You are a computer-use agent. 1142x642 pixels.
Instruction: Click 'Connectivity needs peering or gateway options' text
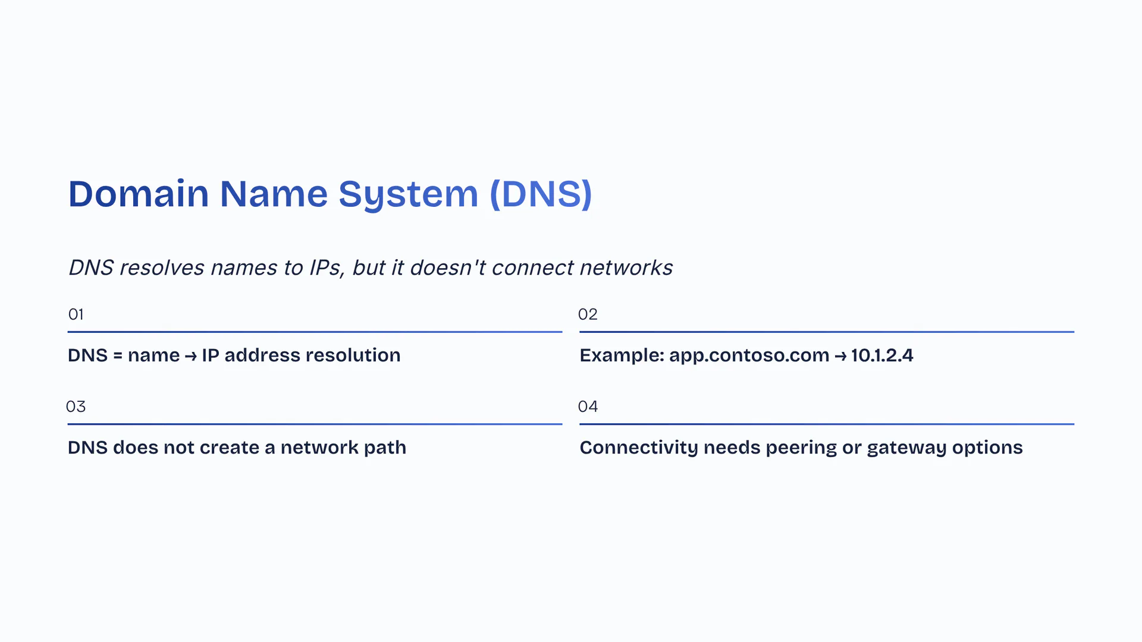point(801,448)
